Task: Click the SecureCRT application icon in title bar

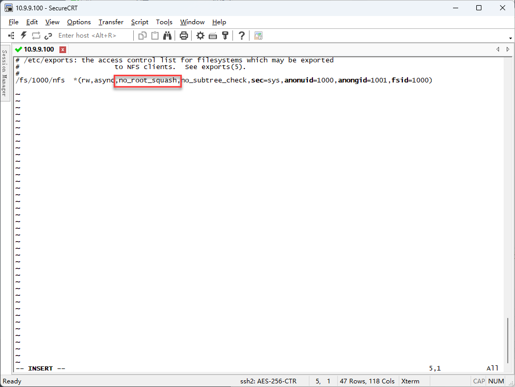Action: point(9,8)
